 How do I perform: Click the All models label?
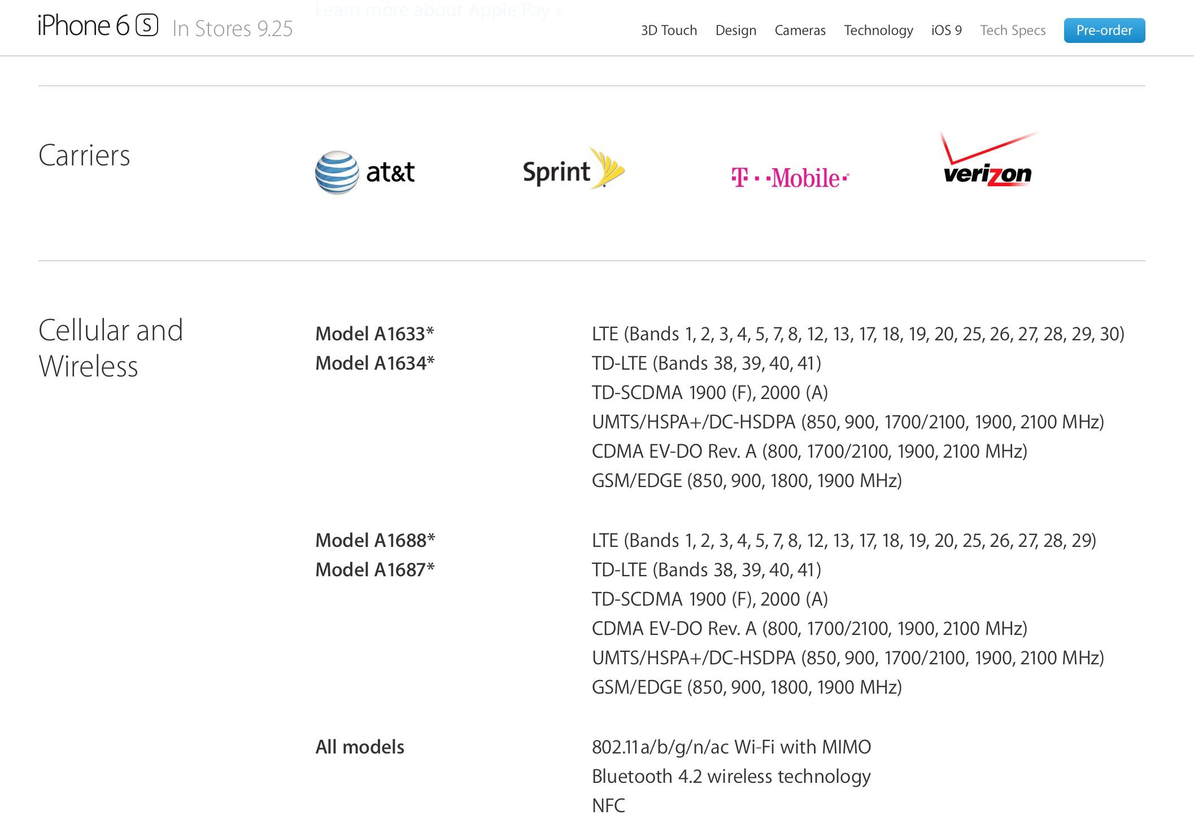[360, 747]
